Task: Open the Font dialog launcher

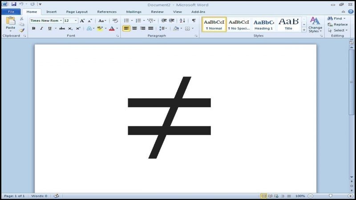Action: pos(117,36)
